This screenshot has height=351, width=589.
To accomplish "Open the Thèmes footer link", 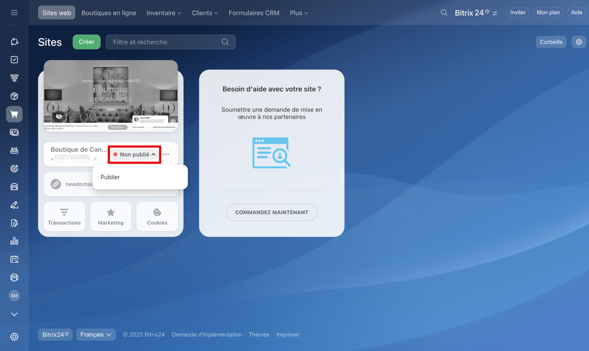I will tap(259, 334).
